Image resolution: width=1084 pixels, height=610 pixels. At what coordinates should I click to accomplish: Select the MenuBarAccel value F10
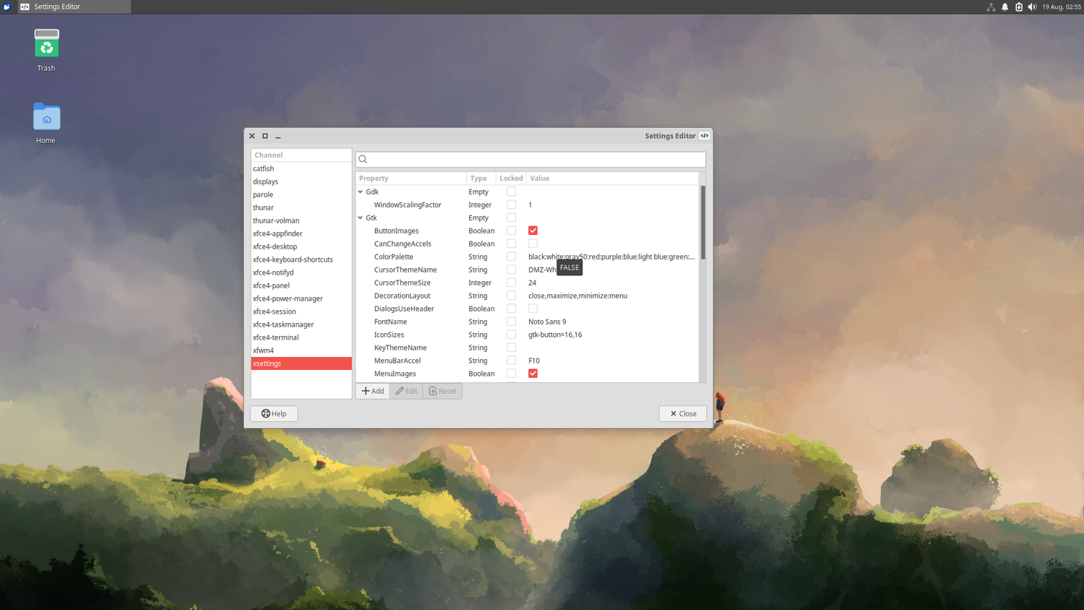[534, 361]
